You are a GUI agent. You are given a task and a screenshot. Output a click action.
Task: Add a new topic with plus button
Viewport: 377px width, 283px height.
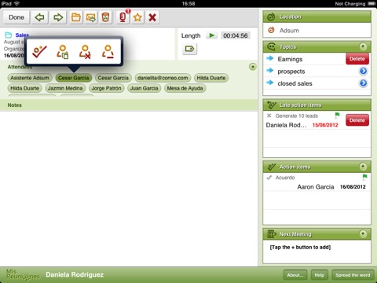tap(363, 46)
